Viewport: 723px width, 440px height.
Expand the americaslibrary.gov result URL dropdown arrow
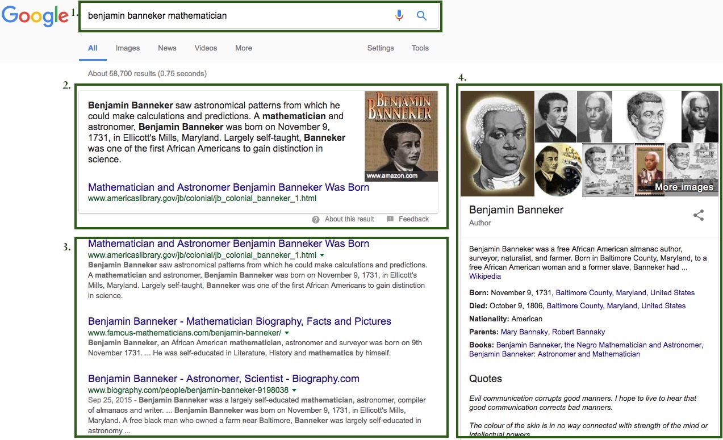click(x=322, y=255)
